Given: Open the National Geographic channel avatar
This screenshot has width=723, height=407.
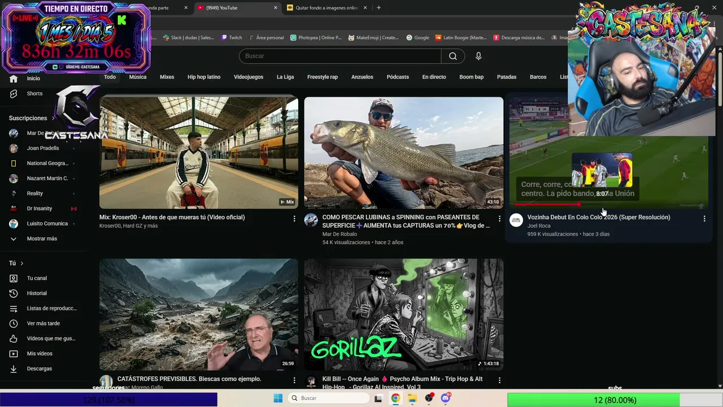Looking at the screenshot, I should pyautogui.click(x=14, y=163).
